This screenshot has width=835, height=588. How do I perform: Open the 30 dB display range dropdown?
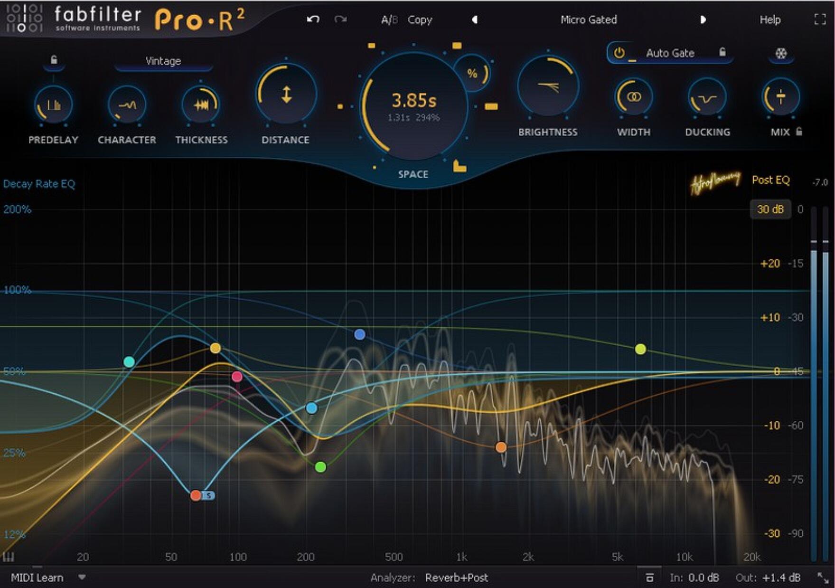pos(769,209)
